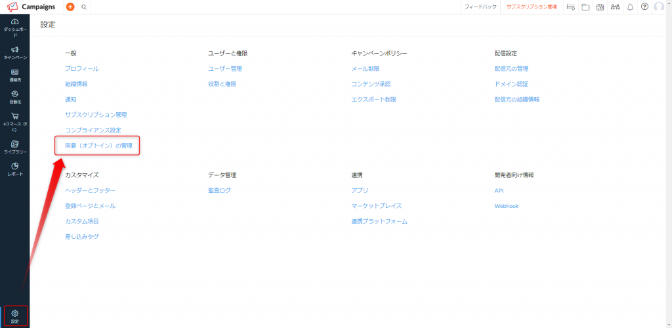Open the eコマース cart icon

click(x=14, y=116)
